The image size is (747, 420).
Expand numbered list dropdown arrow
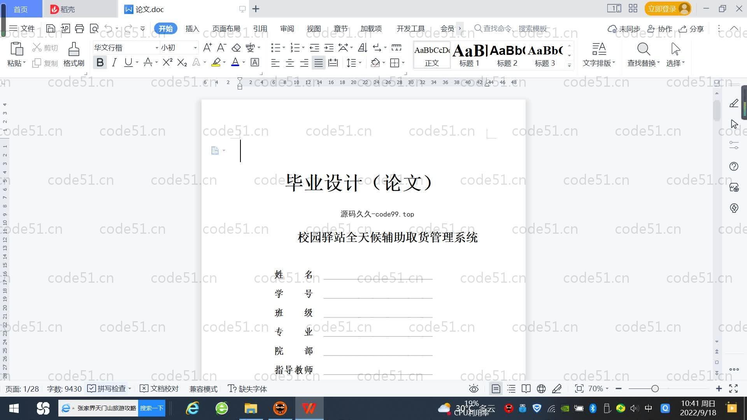tap(303, 47)
